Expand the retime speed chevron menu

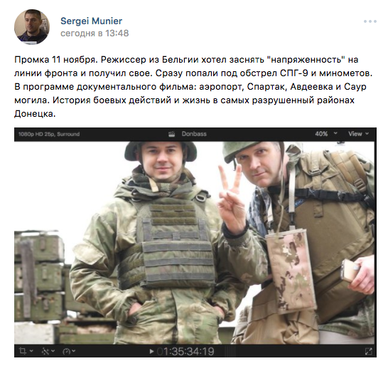pos(73,351)
